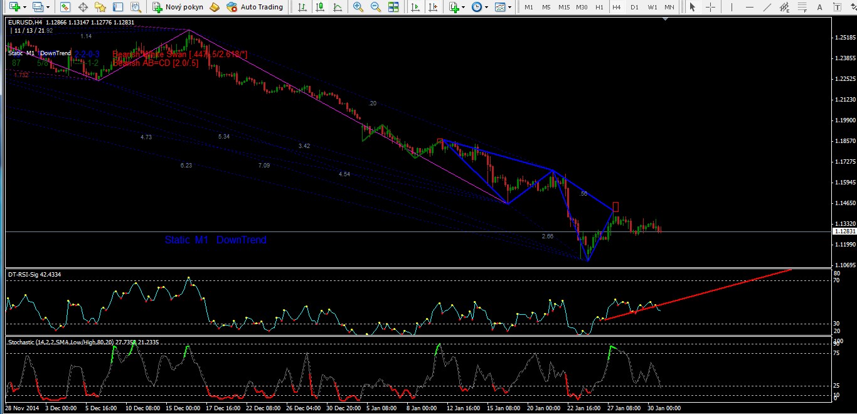
Task: Switch chart to bar chart mode
Action: click(x=302, y=7)
